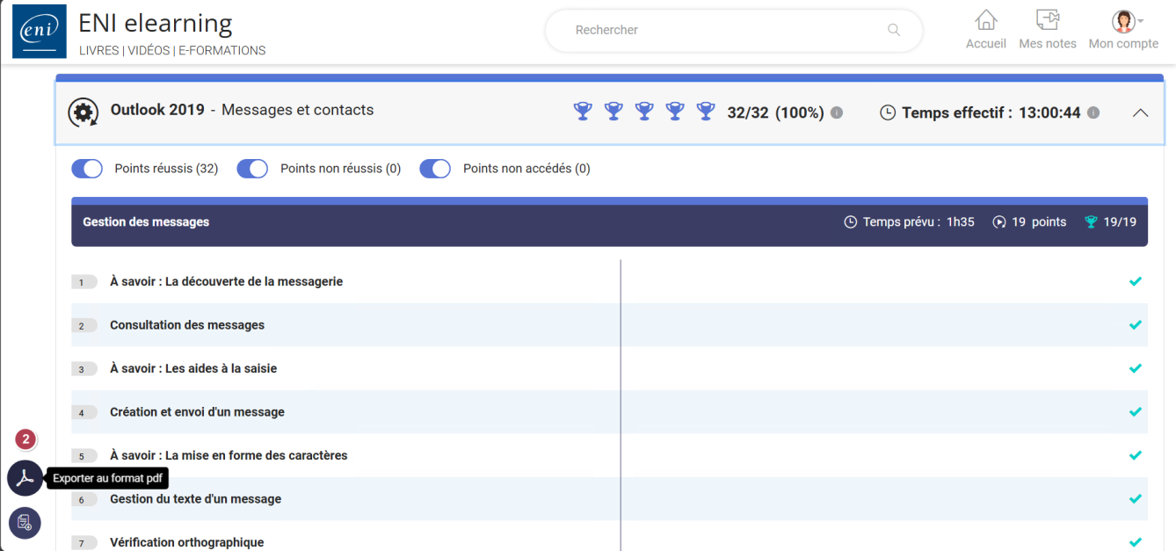
Task: Click the first trophy icon in course header
Action: tap(583, 112)
